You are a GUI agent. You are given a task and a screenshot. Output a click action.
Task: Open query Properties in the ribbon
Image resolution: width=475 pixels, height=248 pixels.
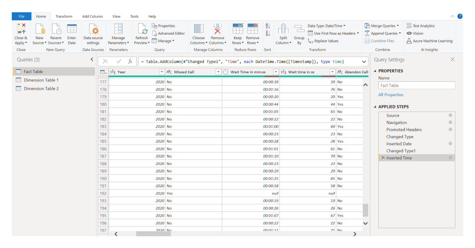tap(163, 26)
